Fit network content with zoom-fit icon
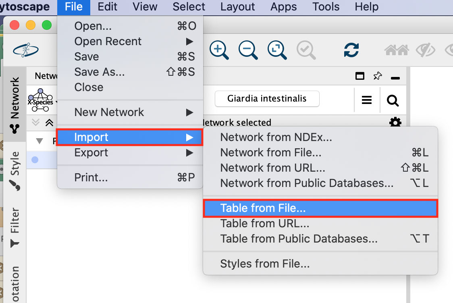Screen dimensions: 453x303 pyautogui.click(x=277, y=50)
